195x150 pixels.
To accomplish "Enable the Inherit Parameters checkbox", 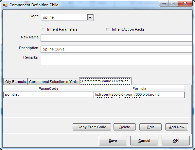I will tap(43, 29).
